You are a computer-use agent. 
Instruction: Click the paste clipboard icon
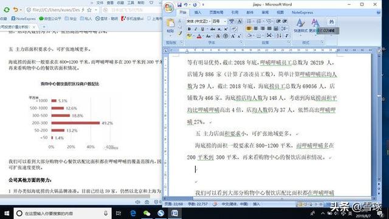click(170, 23)
